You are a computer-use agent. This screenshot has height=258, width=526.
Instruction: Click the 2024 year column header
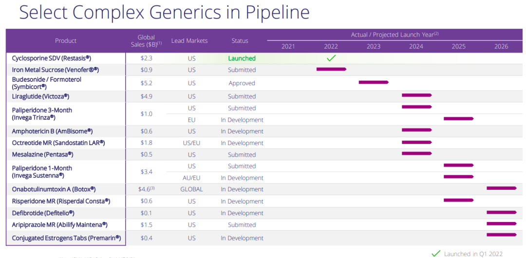[x=416, y=47]
